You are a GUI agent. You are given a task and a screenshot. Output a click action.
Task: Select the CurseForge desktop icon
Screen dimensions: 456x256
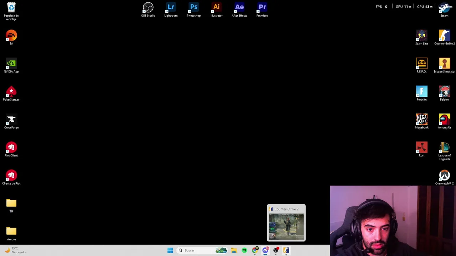pos(11,121)
